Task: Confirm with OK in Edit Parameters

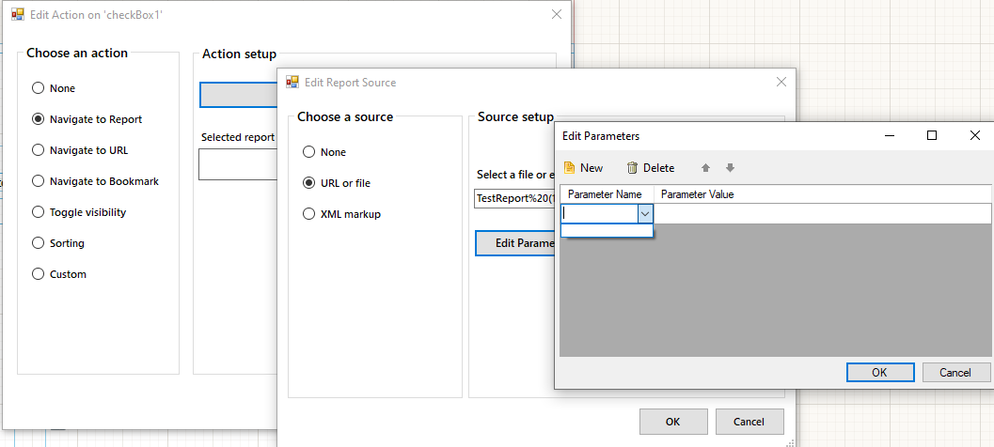Action: [x=879, y=372]
